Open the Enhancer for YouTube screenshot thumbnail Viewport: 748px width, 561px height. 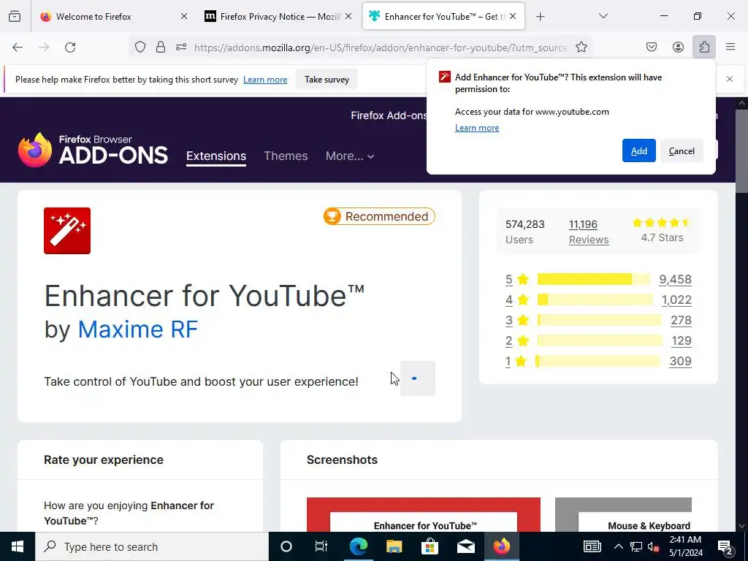tap(424, 515)
